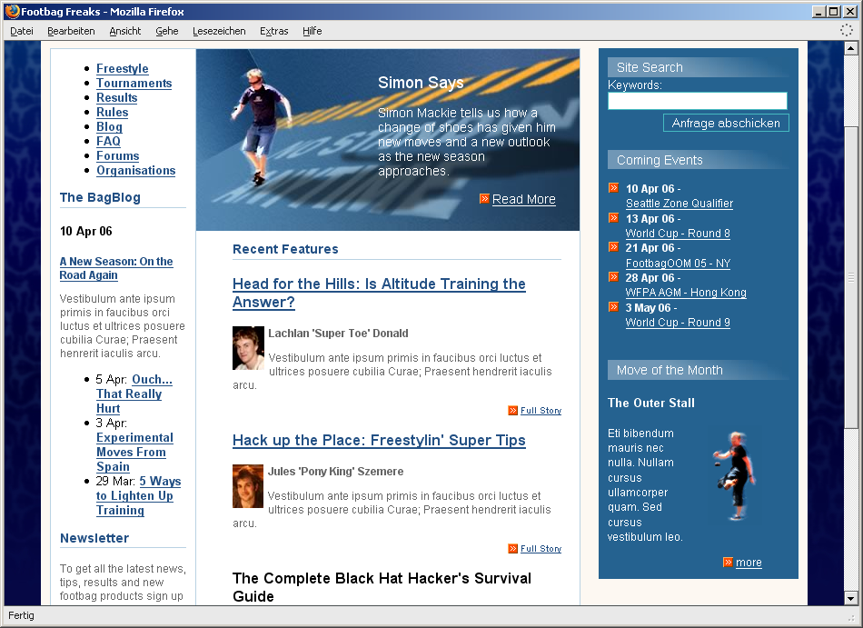Image resolution: width=863 pixels, height=628 pixels.
Task: Click the orange arrow icon beside 21 Apr 06
Action: coord(614,247)
